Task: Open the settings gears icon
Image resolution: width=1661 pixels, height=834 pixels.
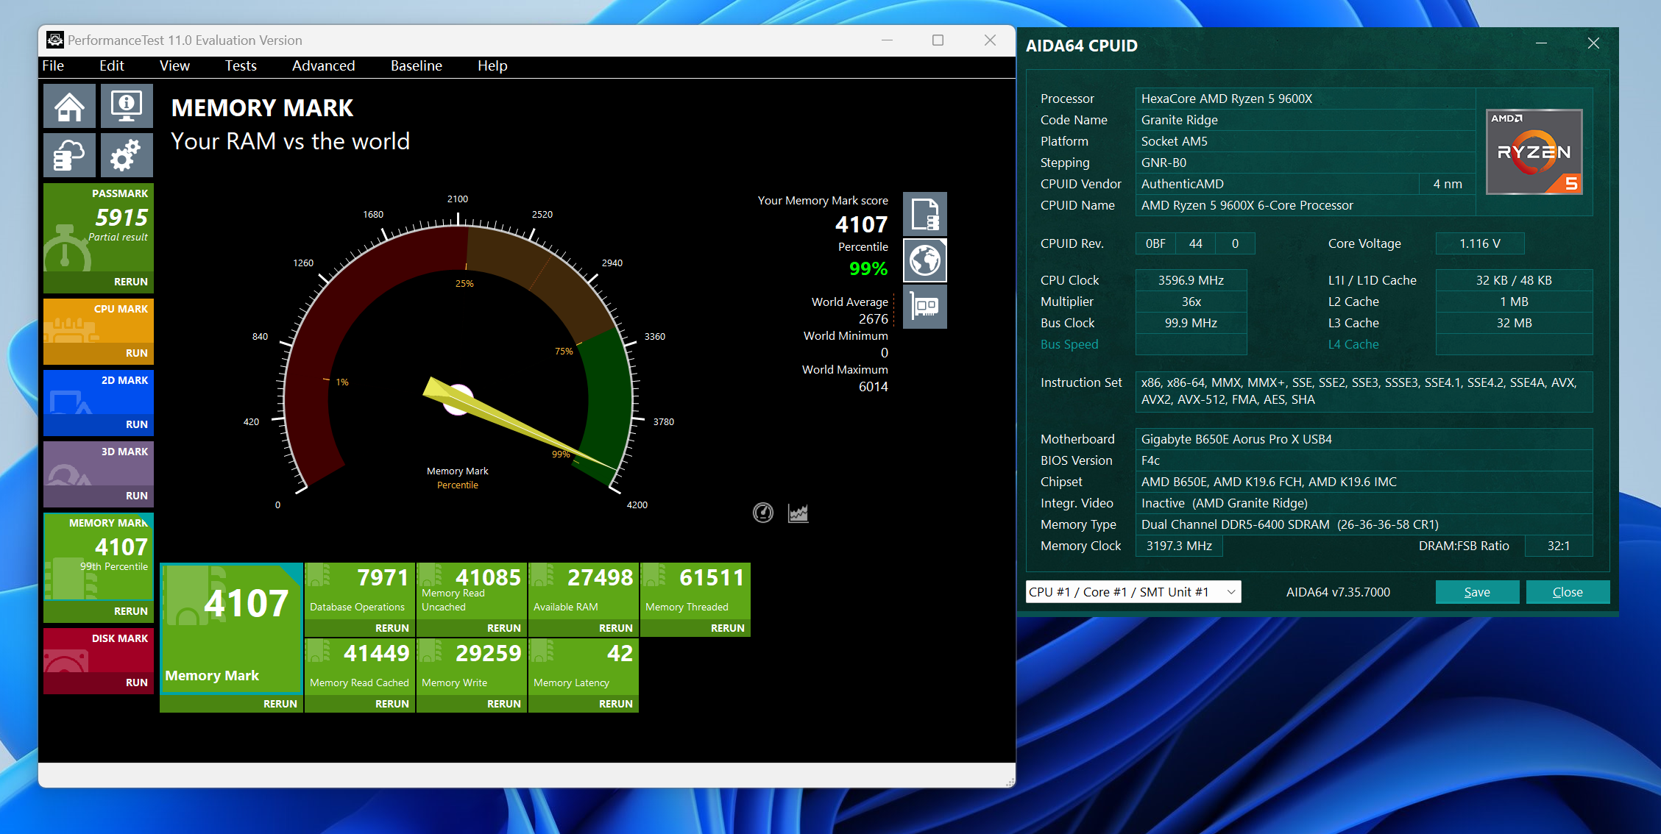Action: pos(127,155)
